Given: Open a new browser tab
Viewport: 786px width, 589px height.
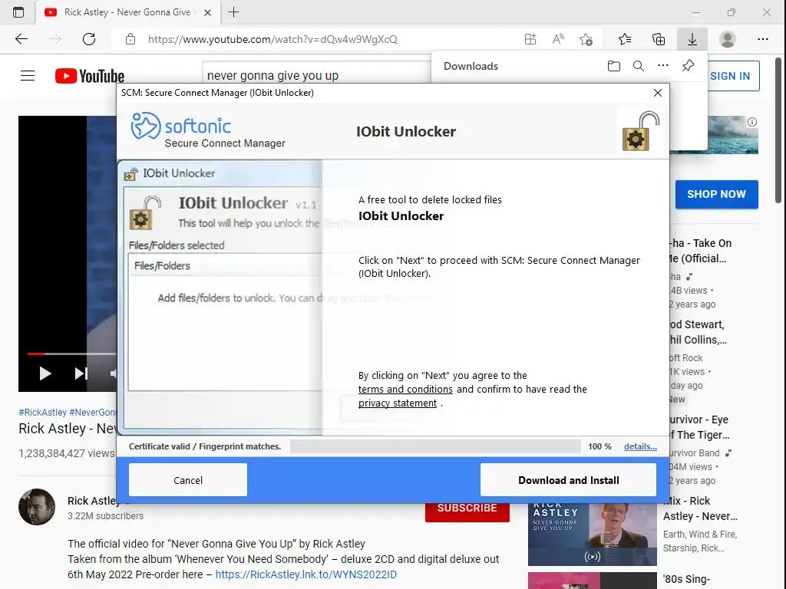Looking at the screenshot, I should (233, 12).
